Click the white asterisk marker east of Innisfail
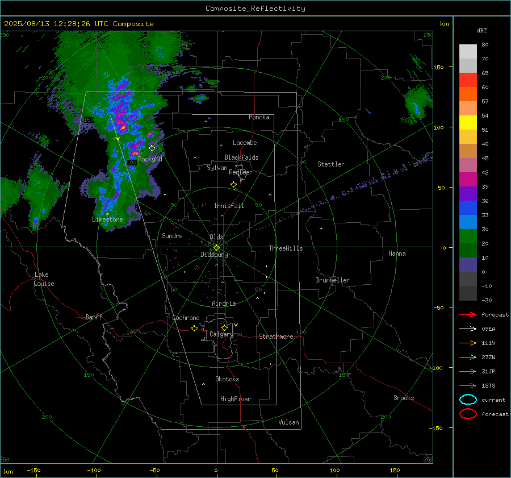Image resolution: width=511 pixels, height=478 pixels. point(270,195)
